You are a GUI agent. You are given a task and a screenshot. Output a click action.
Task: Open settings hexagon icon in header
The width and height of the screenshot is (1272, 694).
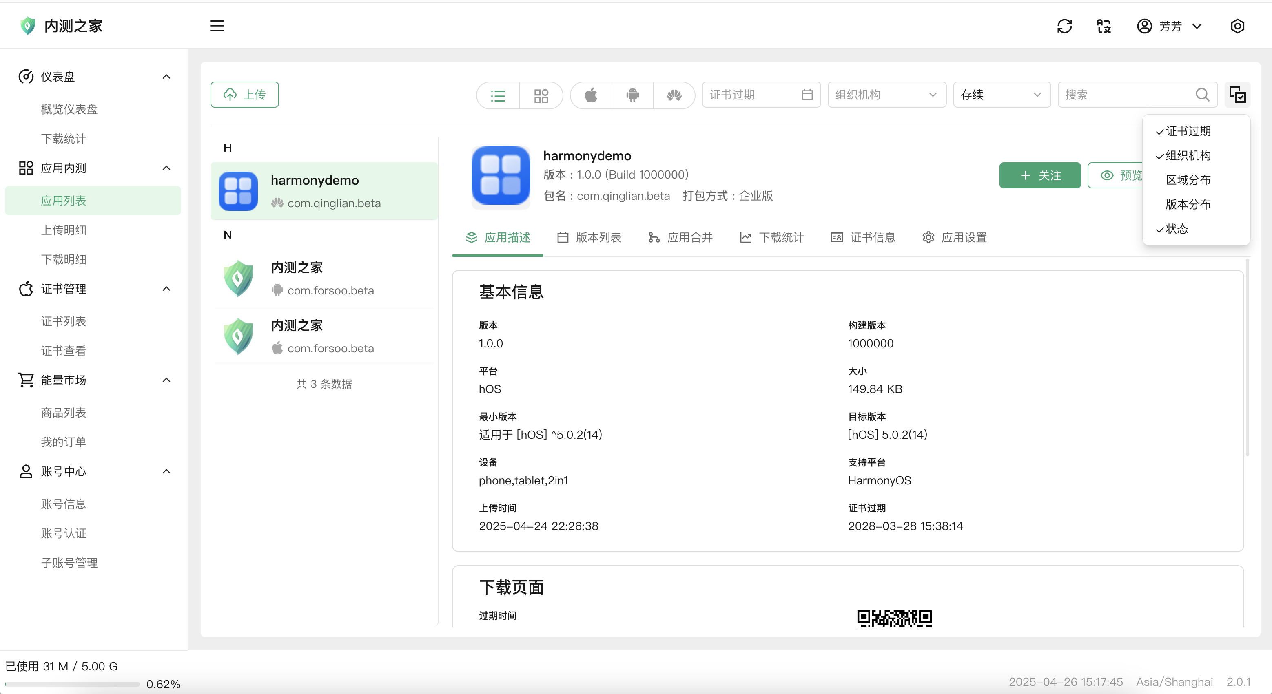[x=1237, y=26]
